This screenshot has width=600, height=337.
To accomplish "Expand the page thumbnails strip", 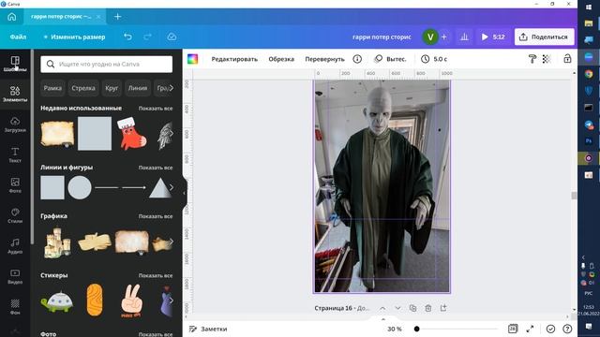I will tap(383, 318).
